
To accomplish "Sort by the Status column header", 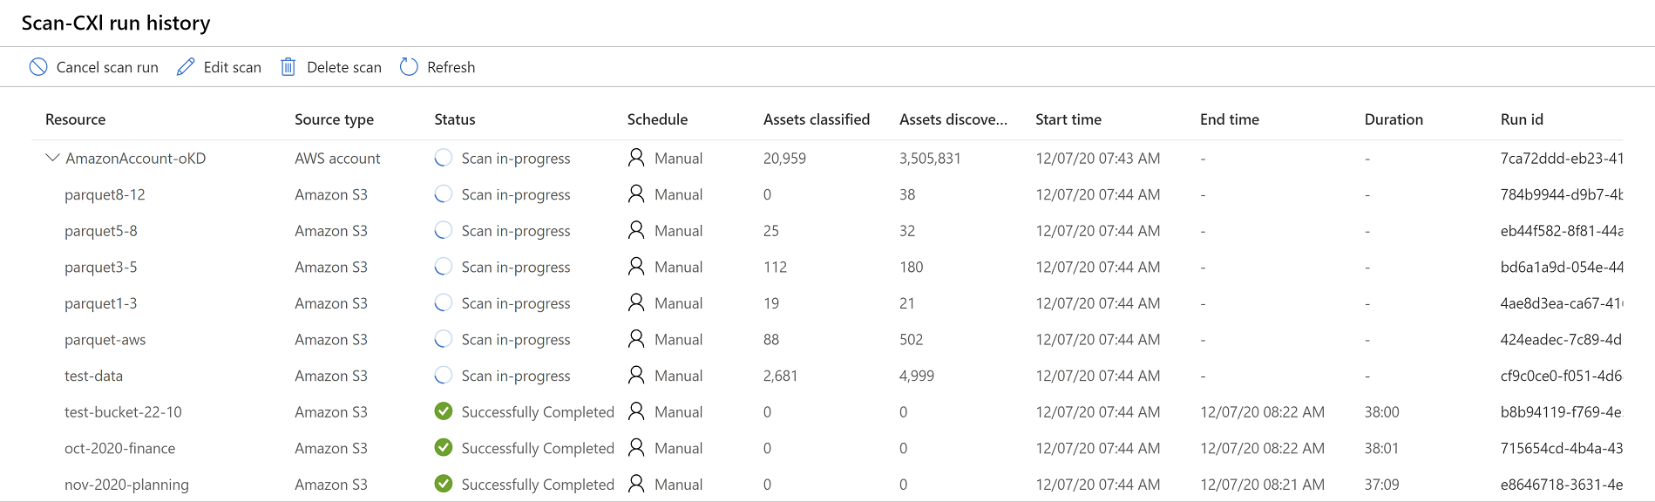I will click(455, 119).
